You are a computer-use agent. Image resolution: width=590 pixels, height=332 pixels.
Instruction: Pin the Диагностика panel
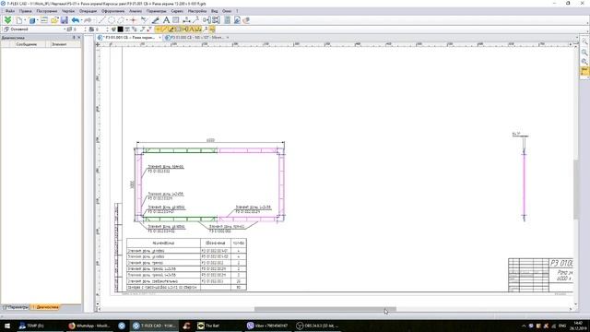[74, 38]
